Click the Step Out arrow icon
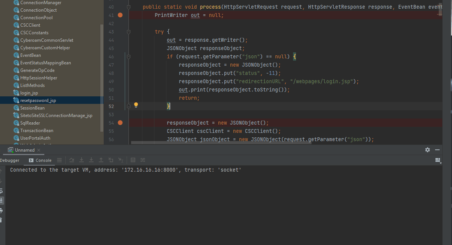 click(101, 160)
